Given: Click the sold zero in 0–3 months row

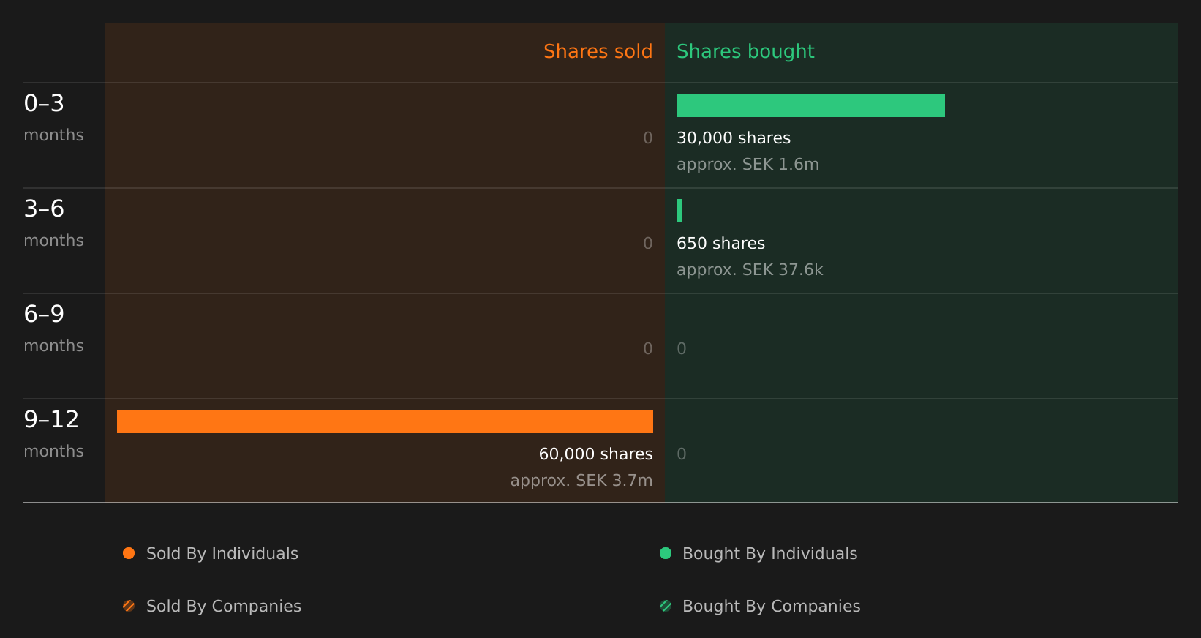Looking at the screenshot, I should [x=648, y=138].
